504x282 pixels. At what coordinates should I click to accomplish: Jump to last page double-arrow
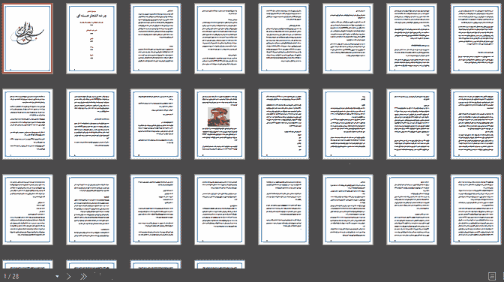[83, 276]
